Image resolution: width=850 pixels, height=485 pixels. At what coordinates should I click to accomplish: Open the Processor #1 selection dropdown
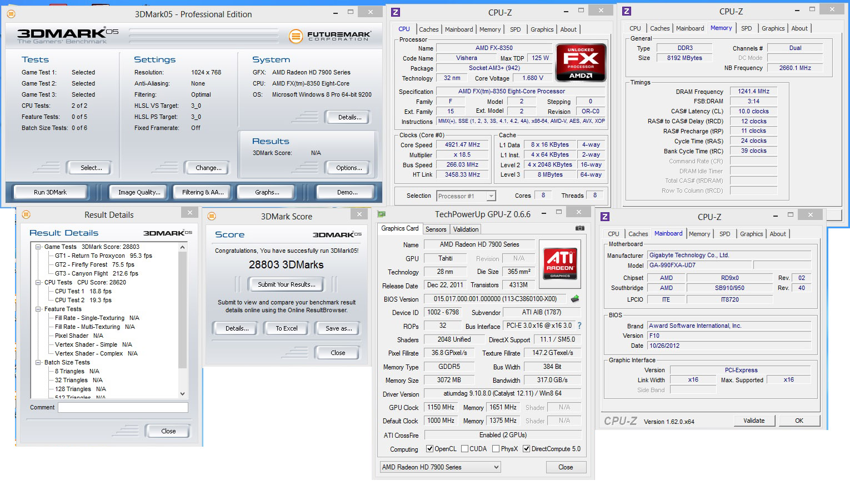[466, 196]
